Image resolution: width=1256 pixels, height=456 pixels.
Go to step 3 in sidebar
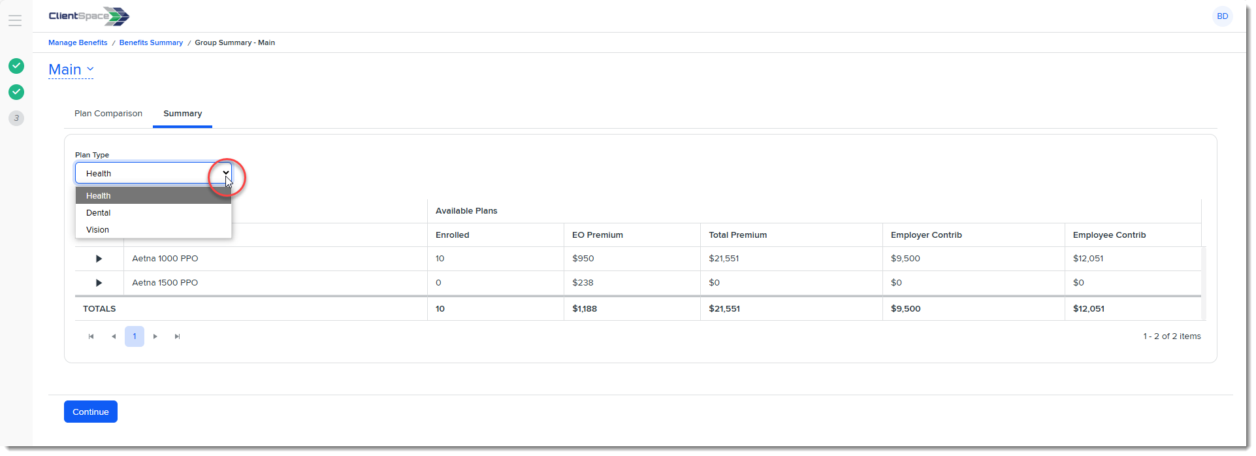pos(16,118)
